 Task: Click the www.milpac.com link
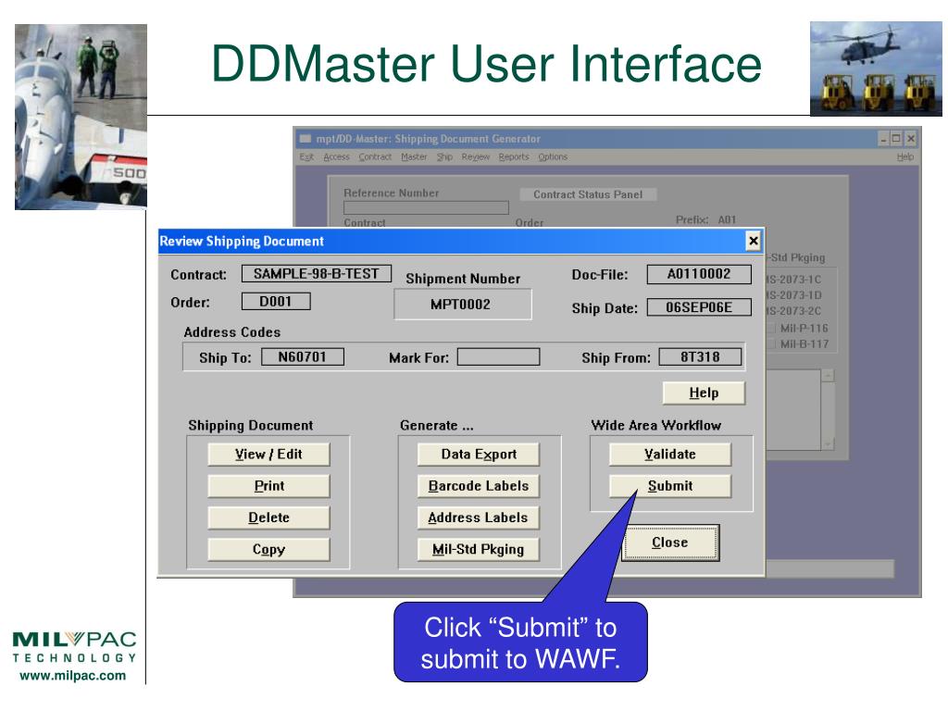72,675
